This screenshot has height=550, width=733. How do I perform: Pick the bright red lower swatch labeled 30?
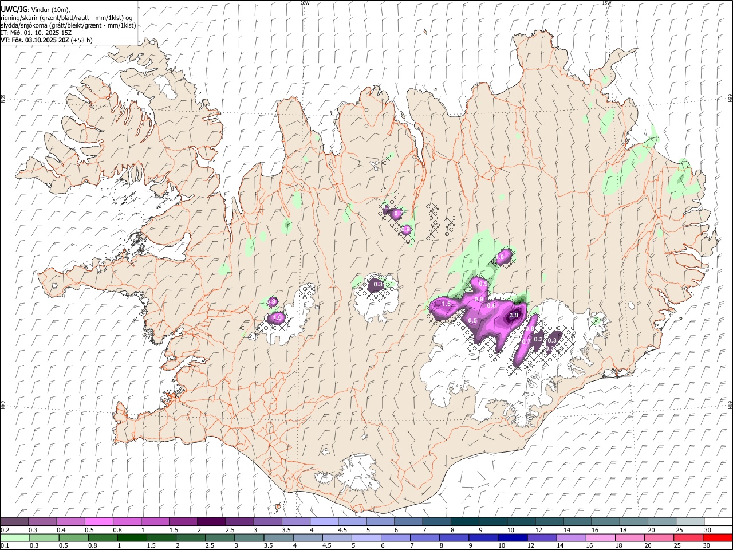[718, 537]
